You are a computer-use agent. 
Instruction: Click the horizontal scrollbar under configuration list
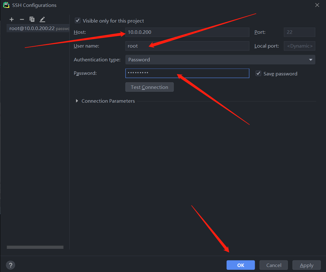[35, 247]
